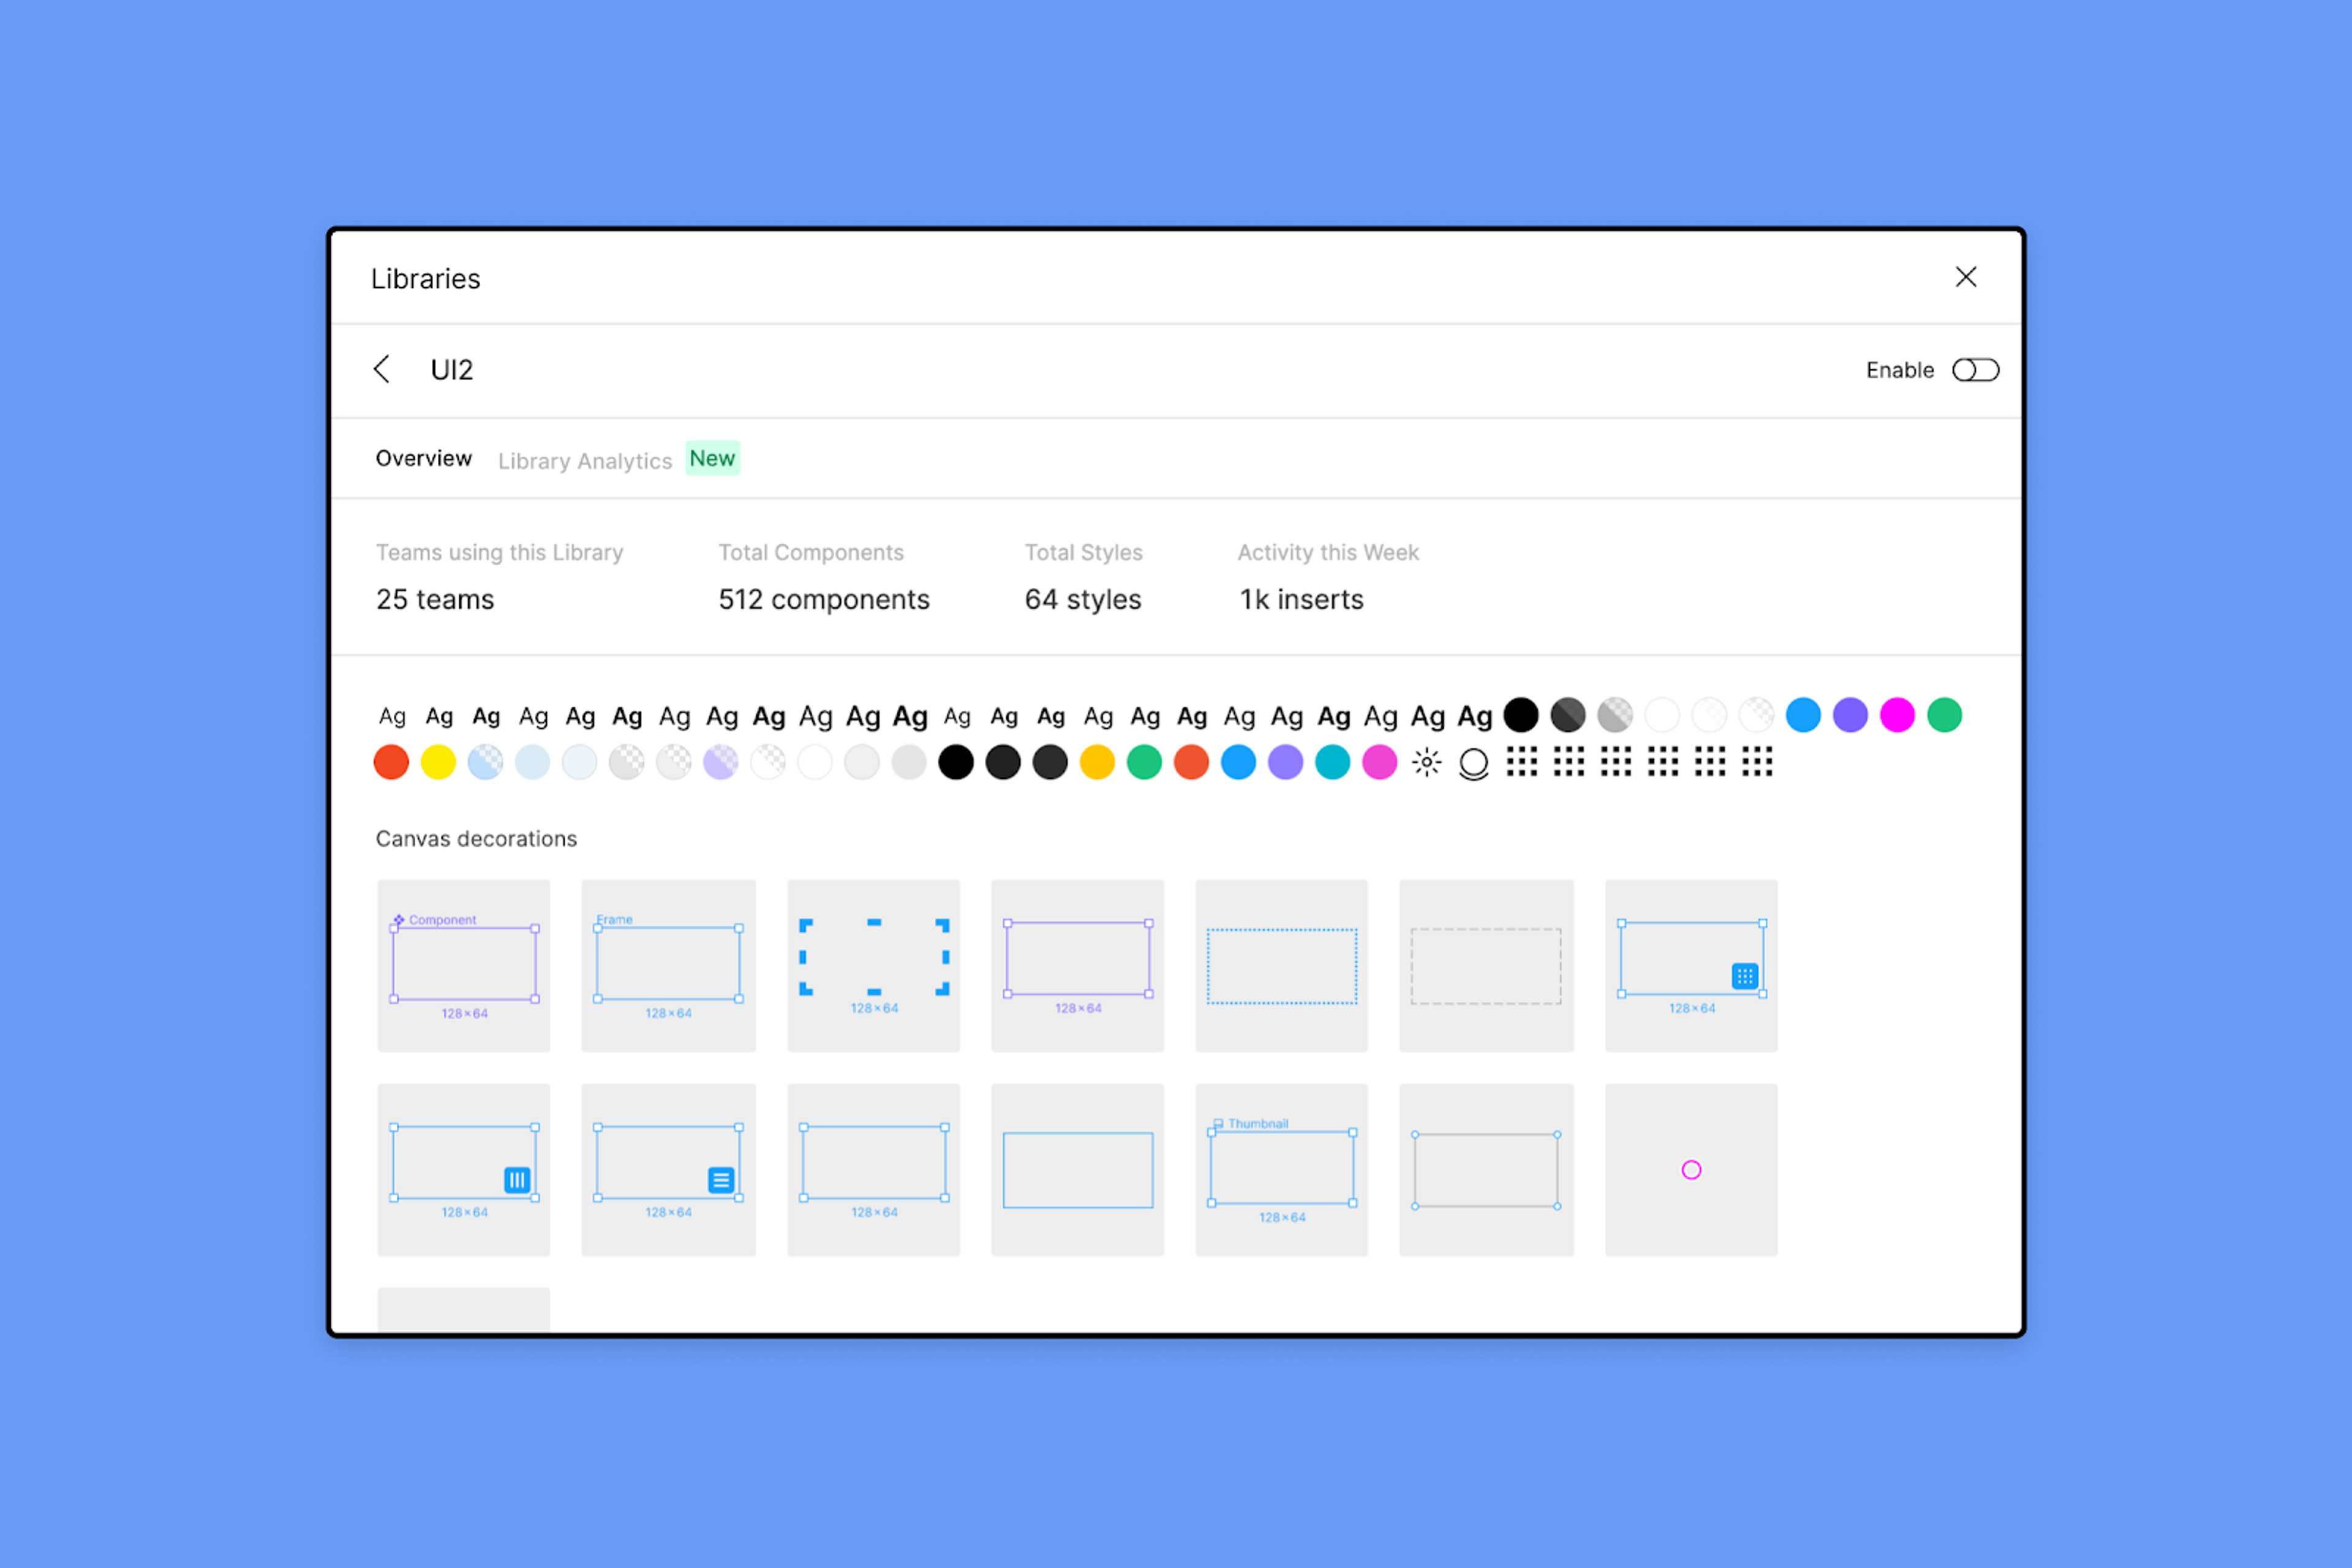Select the blue corner brackets decoration thumbnail
Image resolution: width=2352 pixels, height=1568 pixels.
click(873, 965)
